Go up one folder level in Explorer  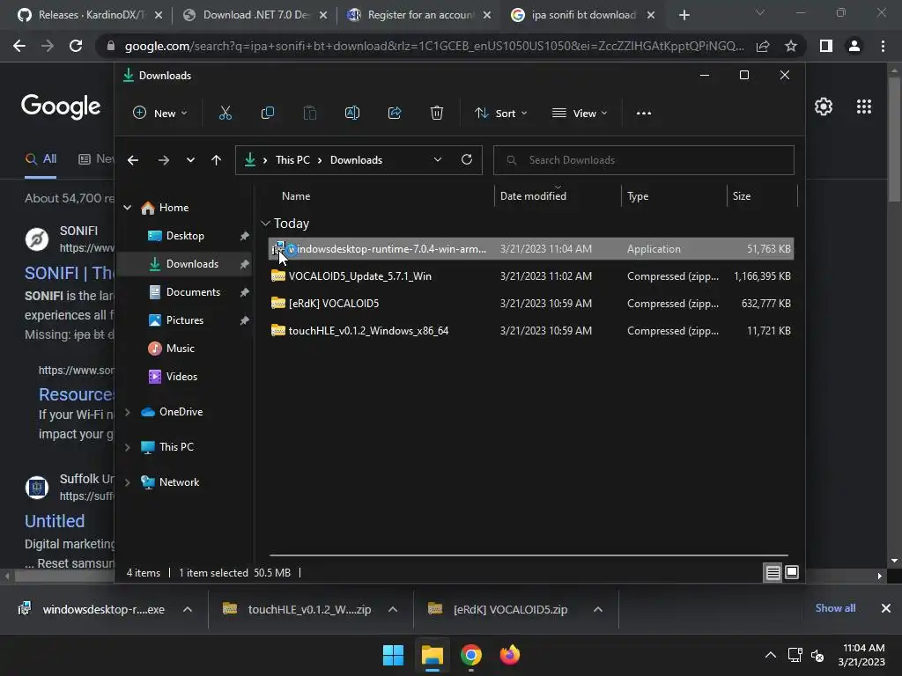point(216,160)
